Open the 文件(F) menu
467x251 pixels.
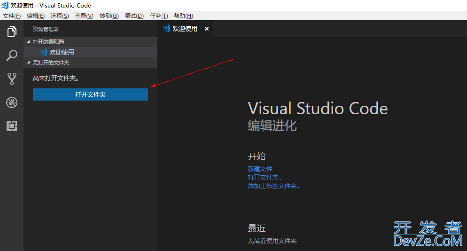[12, 16]
